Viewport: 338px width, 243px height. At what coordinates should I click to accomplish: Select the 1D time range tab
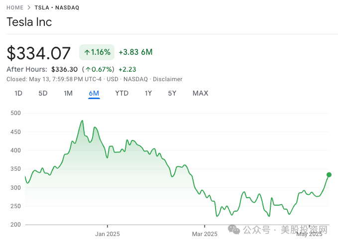pos(18,93)
